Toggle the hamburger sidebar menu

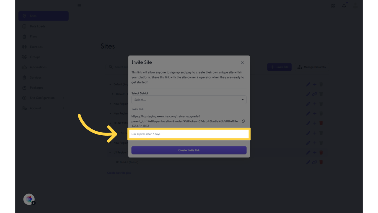coord(79,6)
